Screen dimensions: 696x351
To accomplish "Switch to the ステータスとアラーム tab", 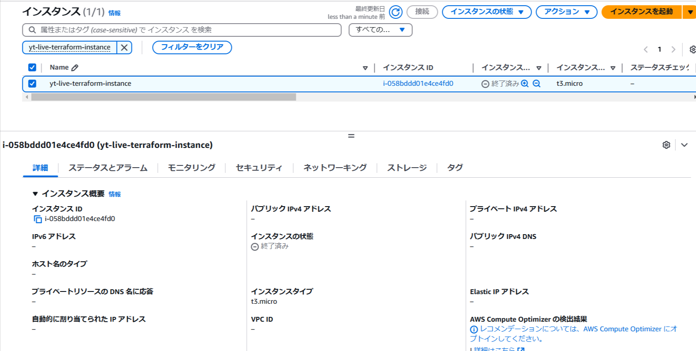I will point(108,168).
